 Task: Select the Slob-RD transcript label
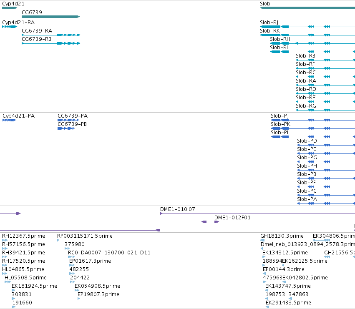(x=306, y=89)
